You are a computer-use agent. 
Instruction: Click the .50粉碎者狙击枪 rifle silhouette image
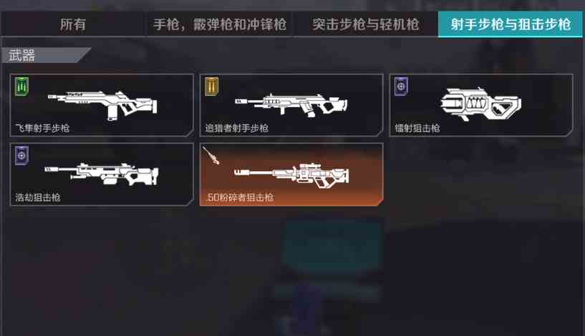(291, 175)
